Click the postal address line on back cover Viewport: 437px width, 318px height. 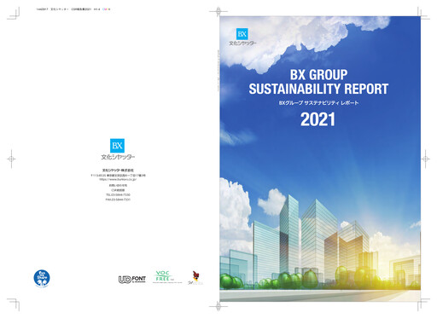pos(118,176)
